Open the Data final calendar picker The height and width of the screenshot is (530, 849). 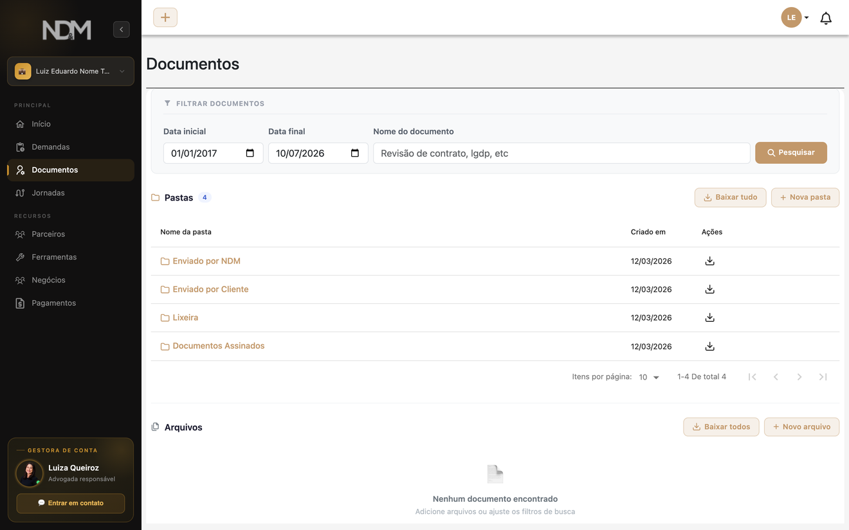click(354, 153)
